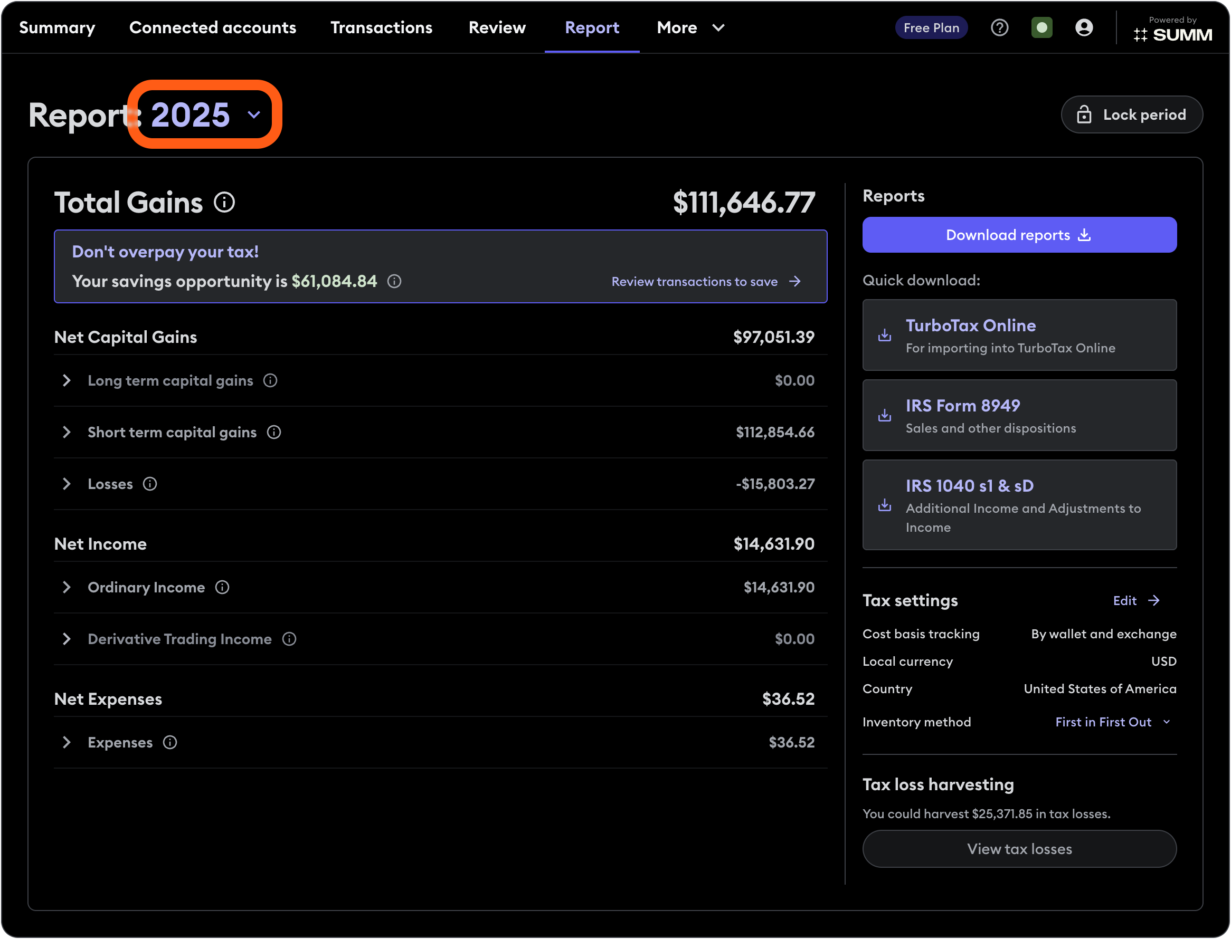This screenshot has width=1231, height=939.
Task: Click the Net Income heading
Action: [x=101, y=544]
